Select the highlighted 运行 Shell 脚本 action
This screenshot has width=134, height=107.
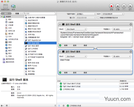40,43
